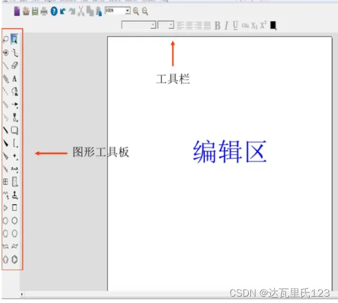Select the Cyclopentadiene ring tool

point(5,260)
